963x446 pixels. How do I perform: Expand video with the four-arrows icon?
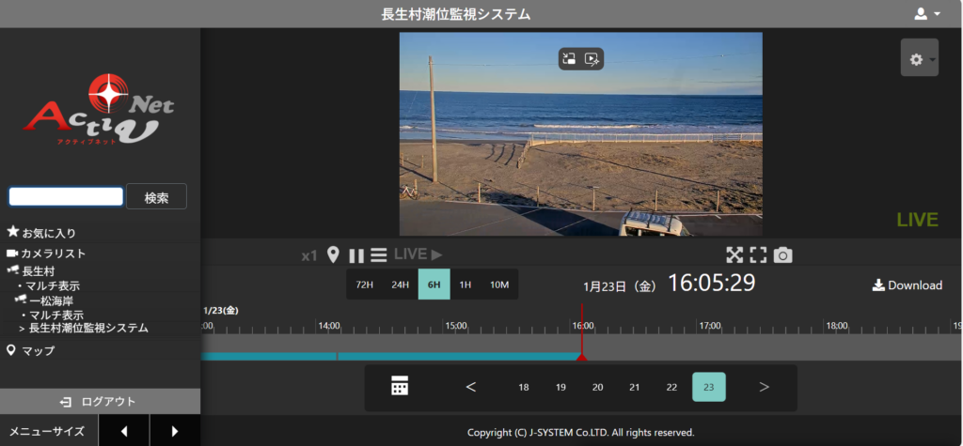734,254
